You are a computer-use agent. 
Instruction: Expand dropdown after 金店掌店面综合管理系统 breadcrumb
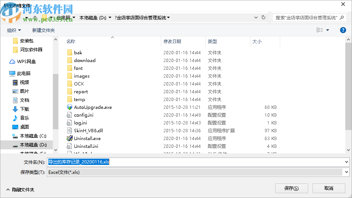click(168, 17)
